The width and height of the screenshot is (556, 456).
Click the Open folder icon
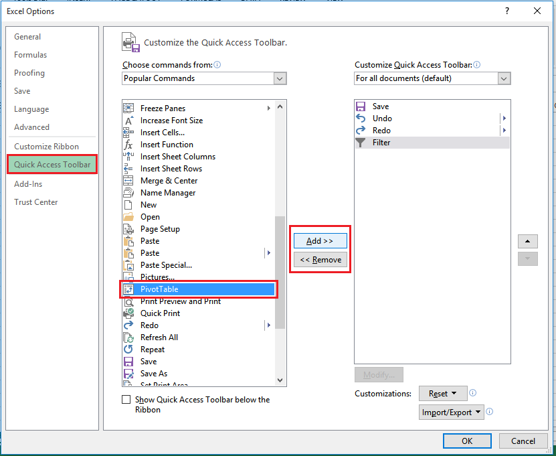pos(128,217)
